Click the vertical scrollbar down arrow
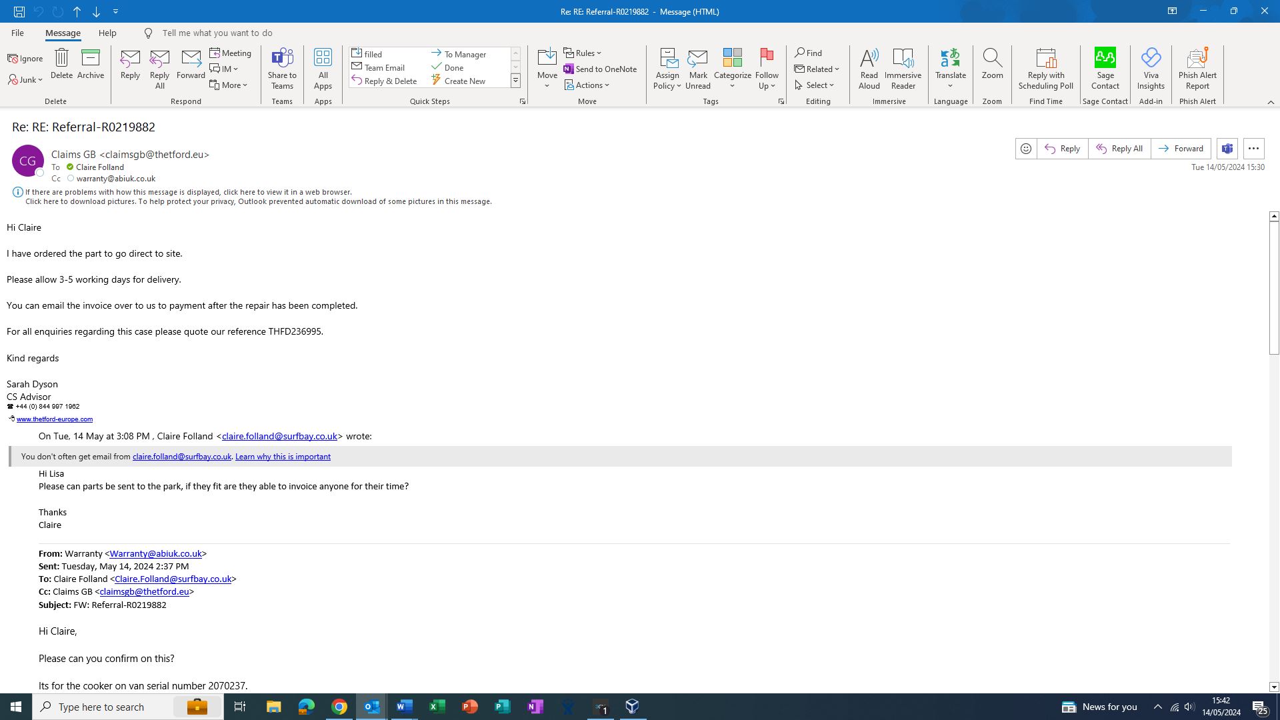Viewport: 1280px width, 720px height. 1273,687
